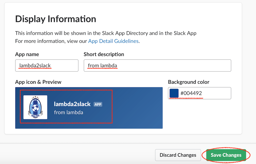This screenshot has height=164, width=256.
Task: Click the Discard Changes button
Action: (x=178, y=155)
